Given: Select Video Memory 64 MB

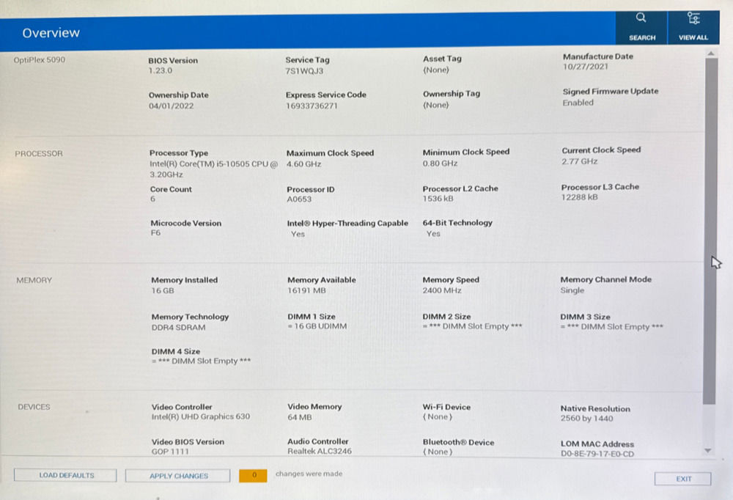Looking at the screenshot, I should [300, 417].
